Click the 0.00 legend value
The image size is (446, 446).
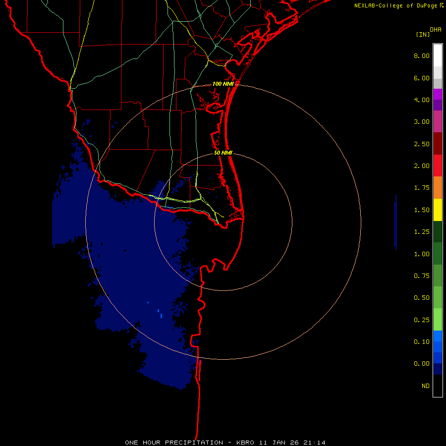click(x=422, y=364)
